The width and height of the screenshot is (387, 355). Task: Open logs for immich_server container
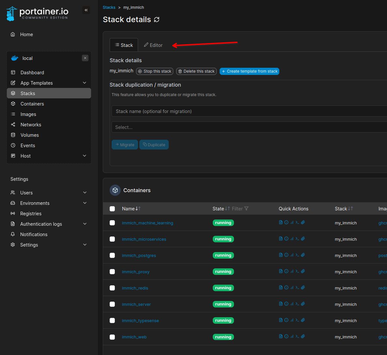(x=281, y=304)
